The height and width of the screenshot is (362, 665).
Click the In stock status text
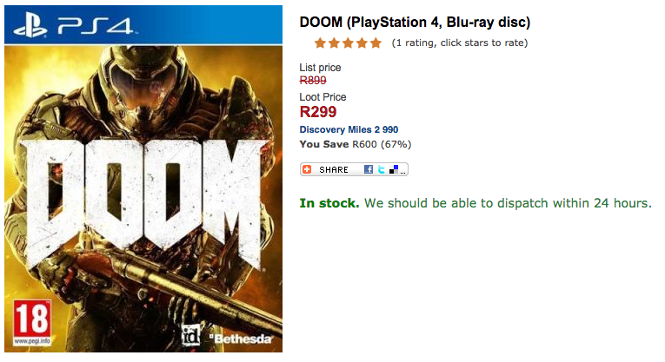point(329,203)
